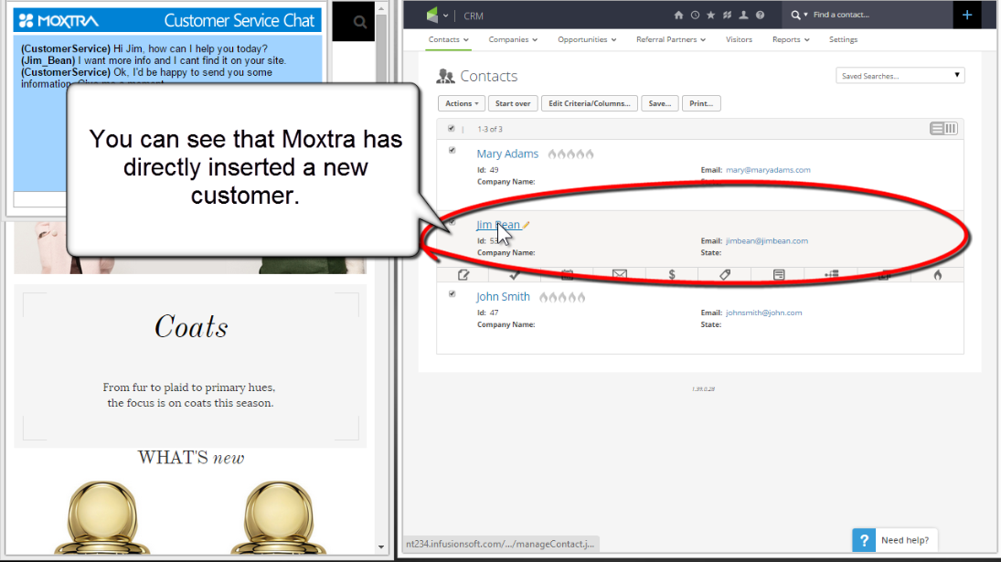Expand the Opportunities menu
The width and height of the screenshot is (1001, 562).
(587, 39)
